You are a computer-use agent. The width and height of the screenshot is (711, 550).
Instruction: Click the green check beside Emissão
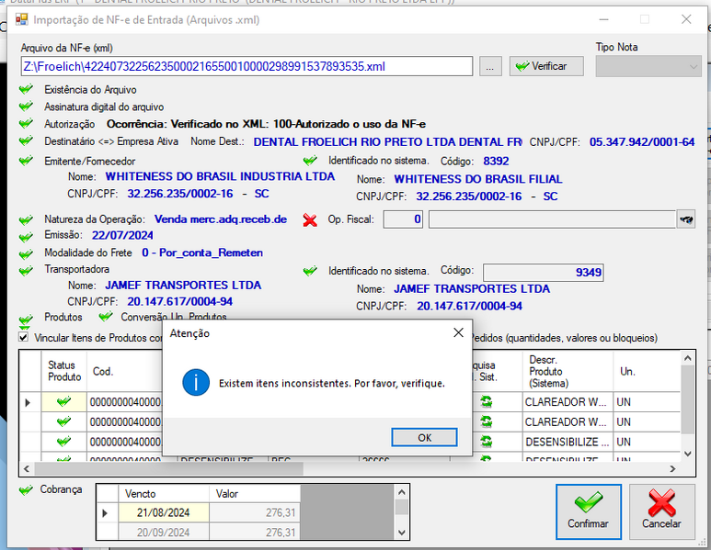pos(27,237)
